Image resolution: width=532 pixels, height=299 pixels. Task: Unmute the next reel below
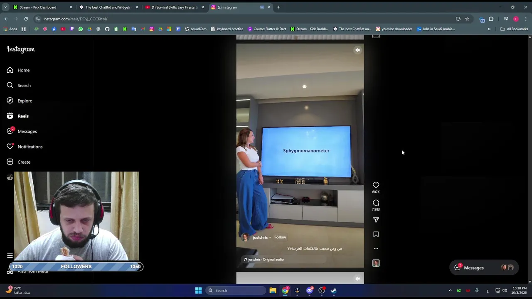(357, 279)
